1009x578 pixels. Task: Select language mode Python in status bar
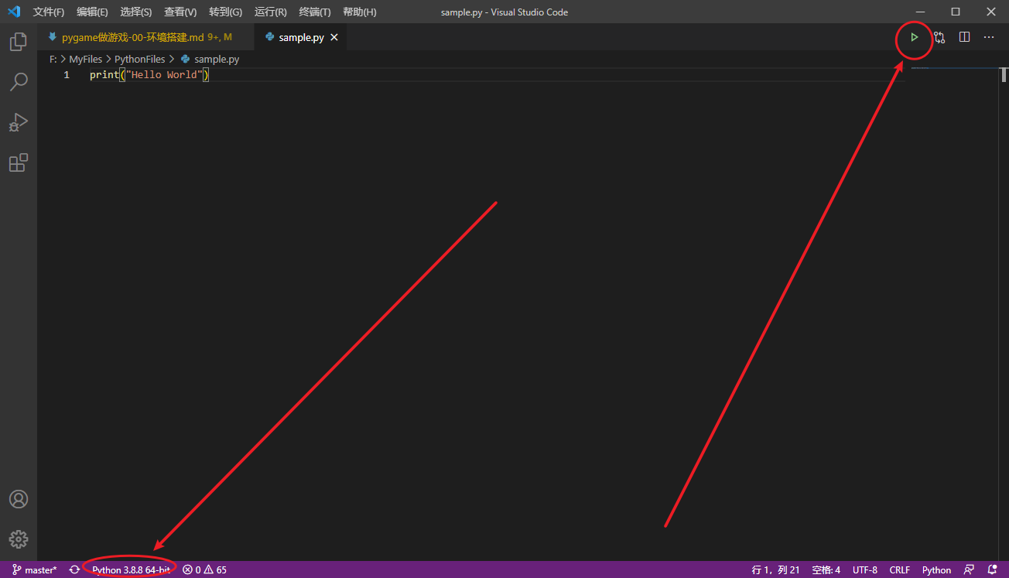936,569
